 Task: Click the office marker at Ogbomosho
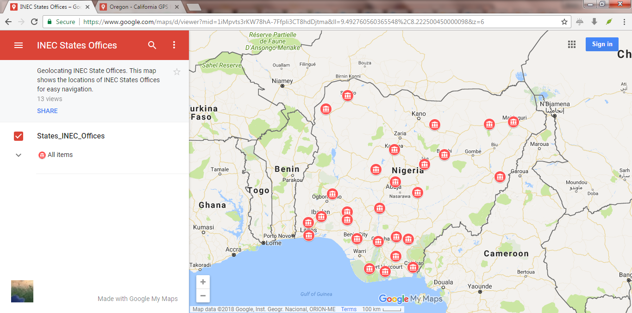coord(332,194)
